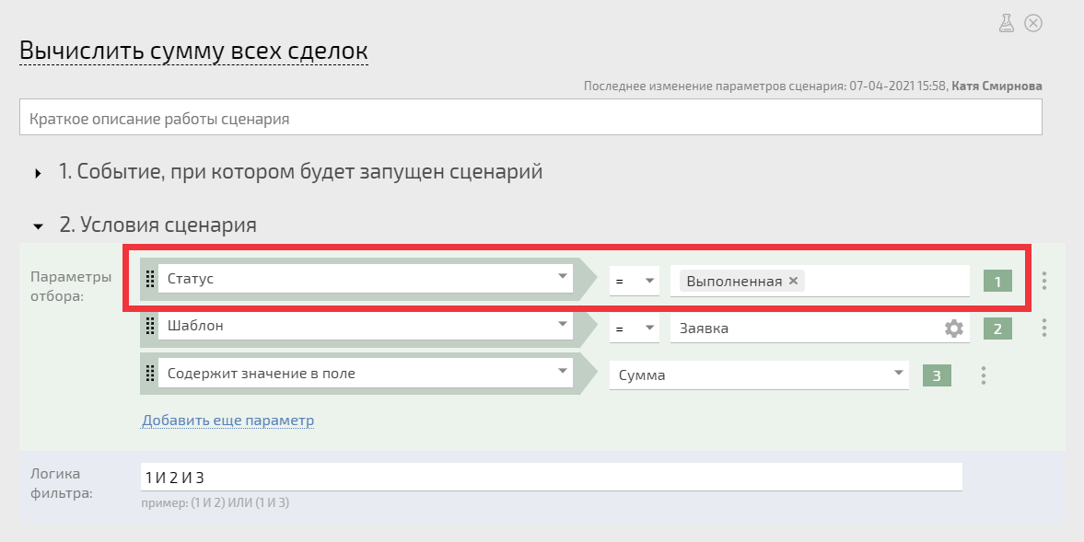Open the three-dot menu for parameter 3
1084x542 pixels.
(x=983, y=375)
